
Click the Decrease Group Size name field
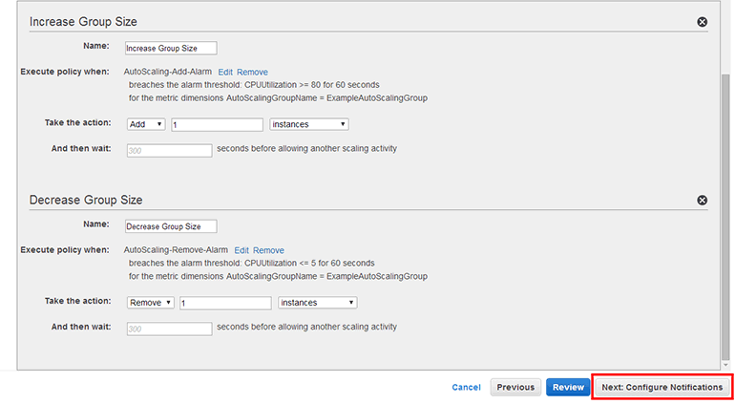click(x=171, y=226)
